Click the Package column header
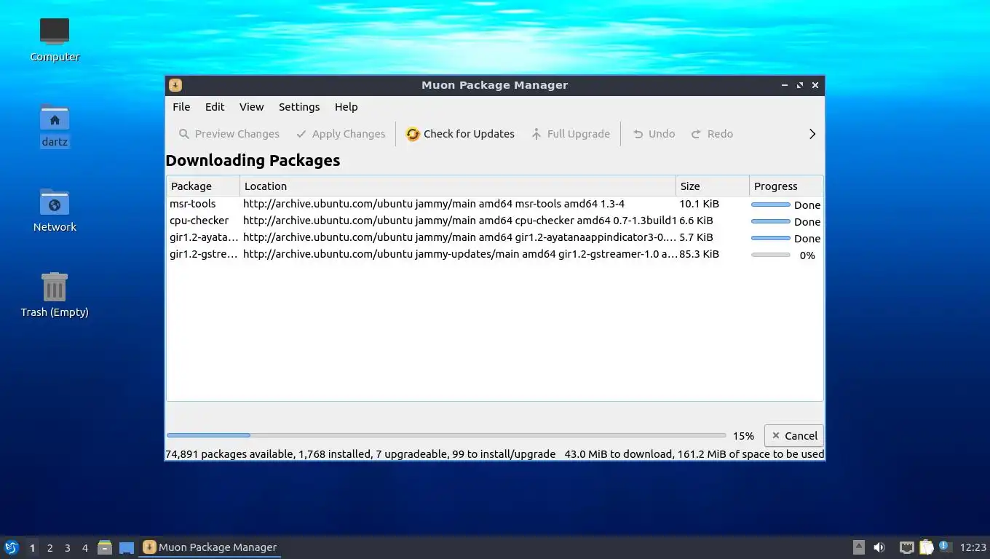This screenshot has width=990, height=559. tap(203, 186)
